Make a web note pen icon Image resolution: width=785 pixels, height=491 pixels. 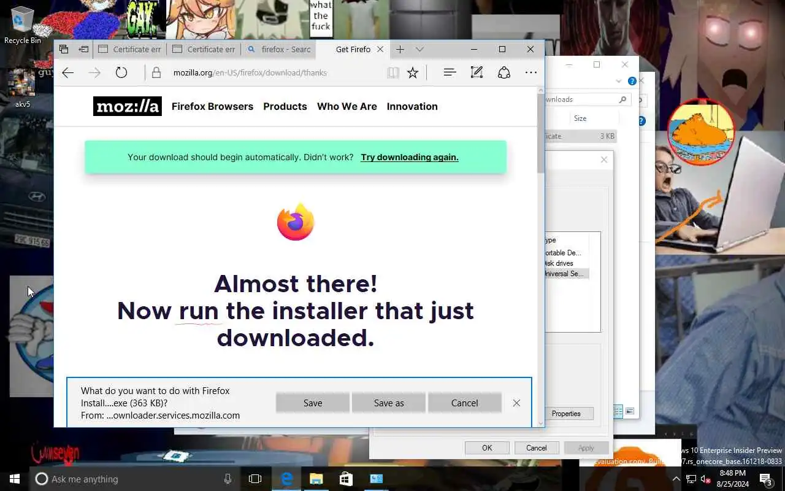pos(477,72)
